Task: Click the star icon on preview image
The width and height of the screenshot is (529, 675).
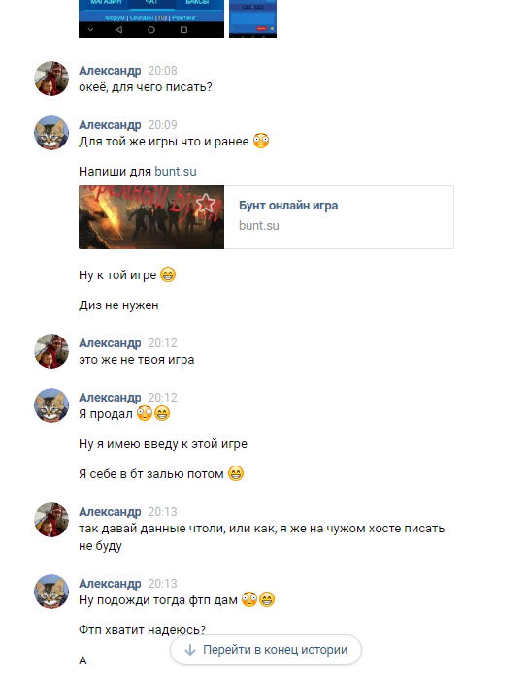Action: [x=206, y=203]
